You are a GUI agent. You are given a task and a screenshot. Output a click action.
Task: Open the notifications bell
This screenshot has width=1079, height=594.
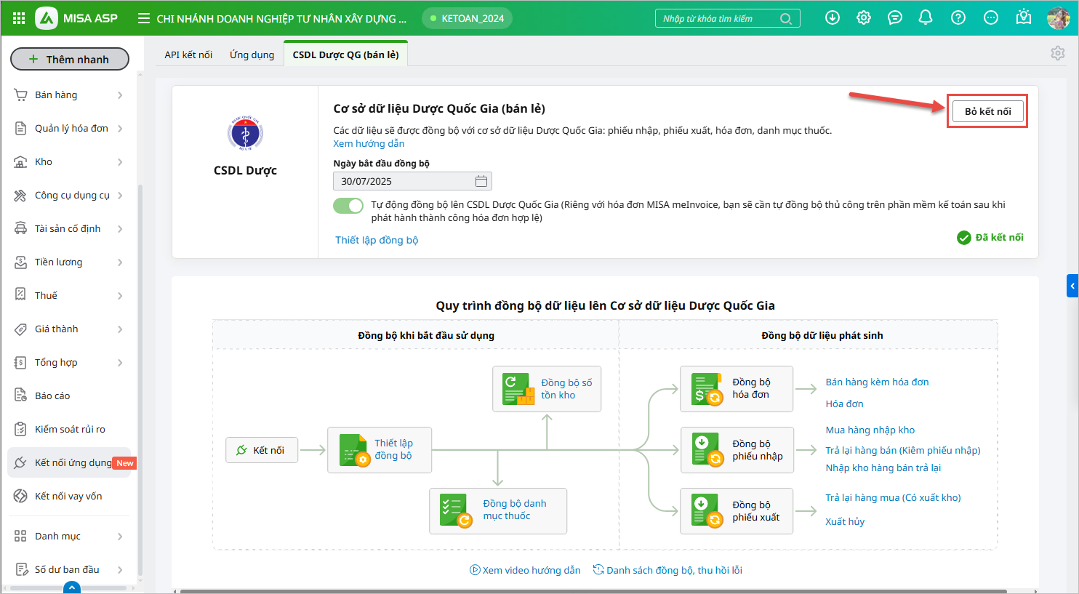pyautogui.click(x=926, y=18)
